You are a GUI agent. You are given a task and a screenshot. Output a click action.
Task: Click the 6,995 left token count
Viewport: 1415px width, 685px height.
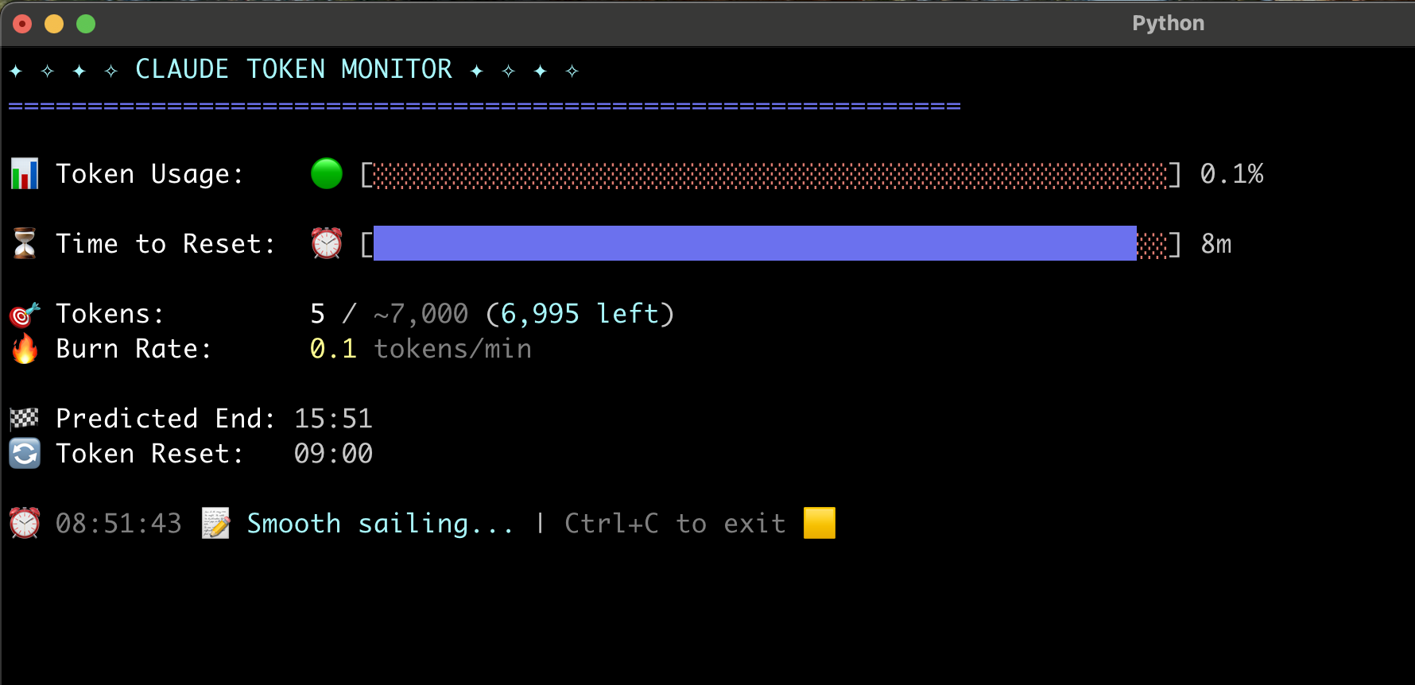coord(580,314)
